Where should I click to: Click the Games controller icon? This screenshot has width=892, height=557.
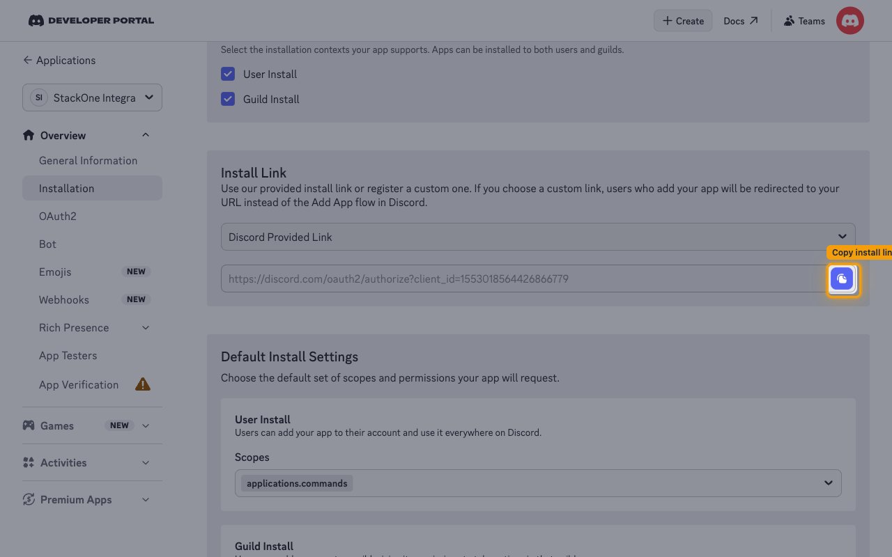pos(29,425)
